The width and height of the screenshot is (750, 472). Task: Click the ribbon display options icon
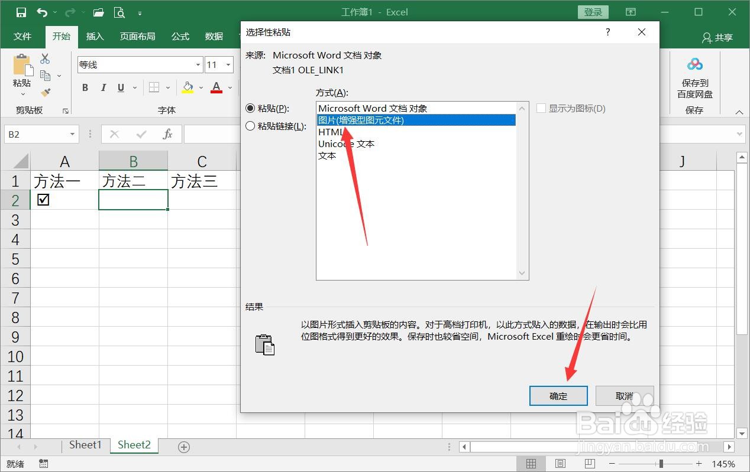coord(631,12)
